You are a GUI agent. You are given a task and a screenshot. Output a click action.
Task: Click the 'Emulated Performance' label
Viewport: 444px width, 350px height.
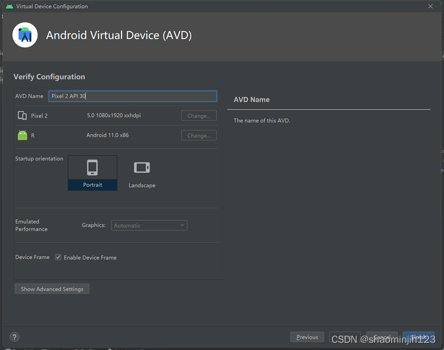coord(31,225)
